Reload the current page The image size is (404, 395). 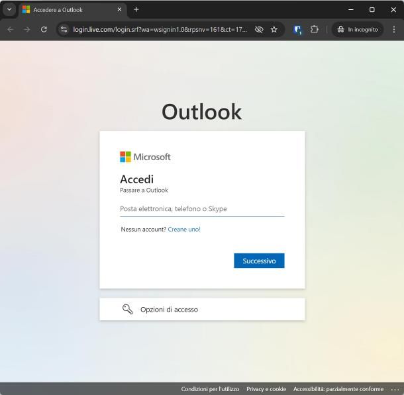point(44,30)
